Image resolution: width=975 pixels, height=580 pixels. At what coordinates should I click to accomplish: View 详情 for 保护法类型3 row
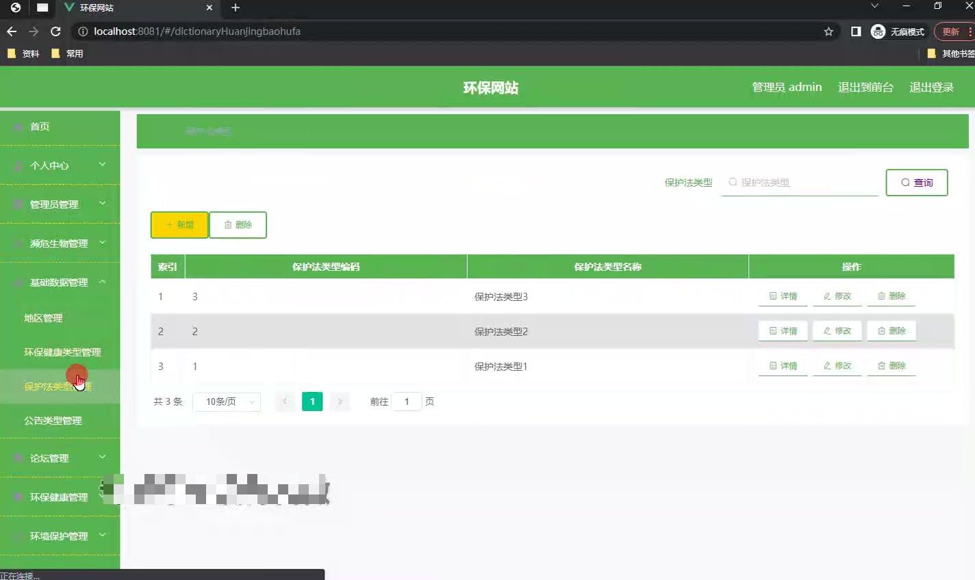pyautogui.click(x=783, y=296)
